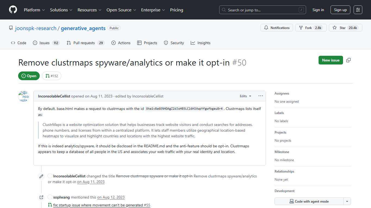Image resolution: width=371 pixels, height=208 pixels.
Task: Expand the Platform navigation dropdown
Action: pos(34,10)
